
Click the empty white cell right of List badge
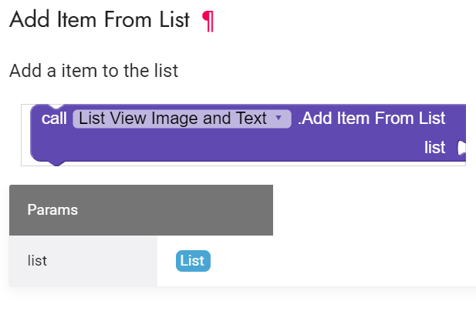343,261
